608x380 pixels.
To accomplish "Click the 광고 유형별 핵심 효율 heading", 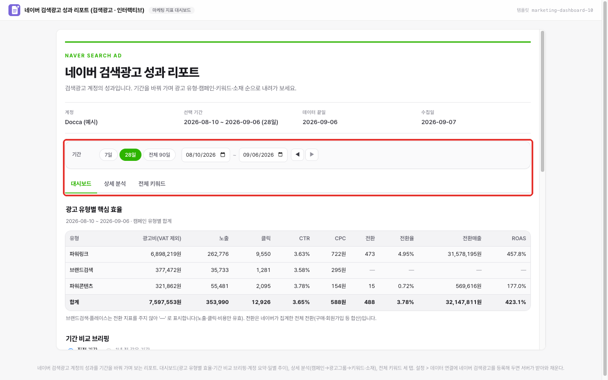I will (94, 209).
